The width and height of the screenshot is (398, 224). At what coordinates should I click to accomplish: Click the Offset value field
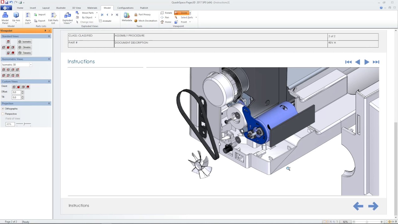pyautogui.click(x=16, y=92)
